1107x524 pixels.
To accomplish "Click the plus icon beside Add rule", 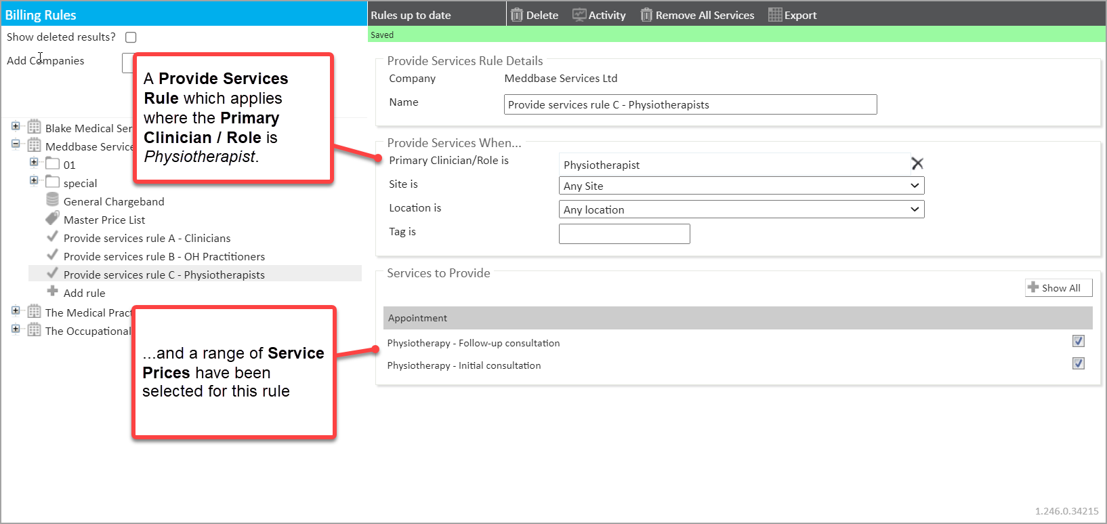I will (x=52, y=291).
